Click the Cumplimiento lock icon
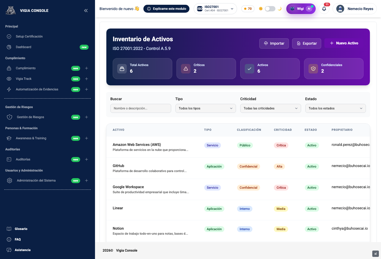The height and width of the screenshot is (259, 381). pos(9,68)
